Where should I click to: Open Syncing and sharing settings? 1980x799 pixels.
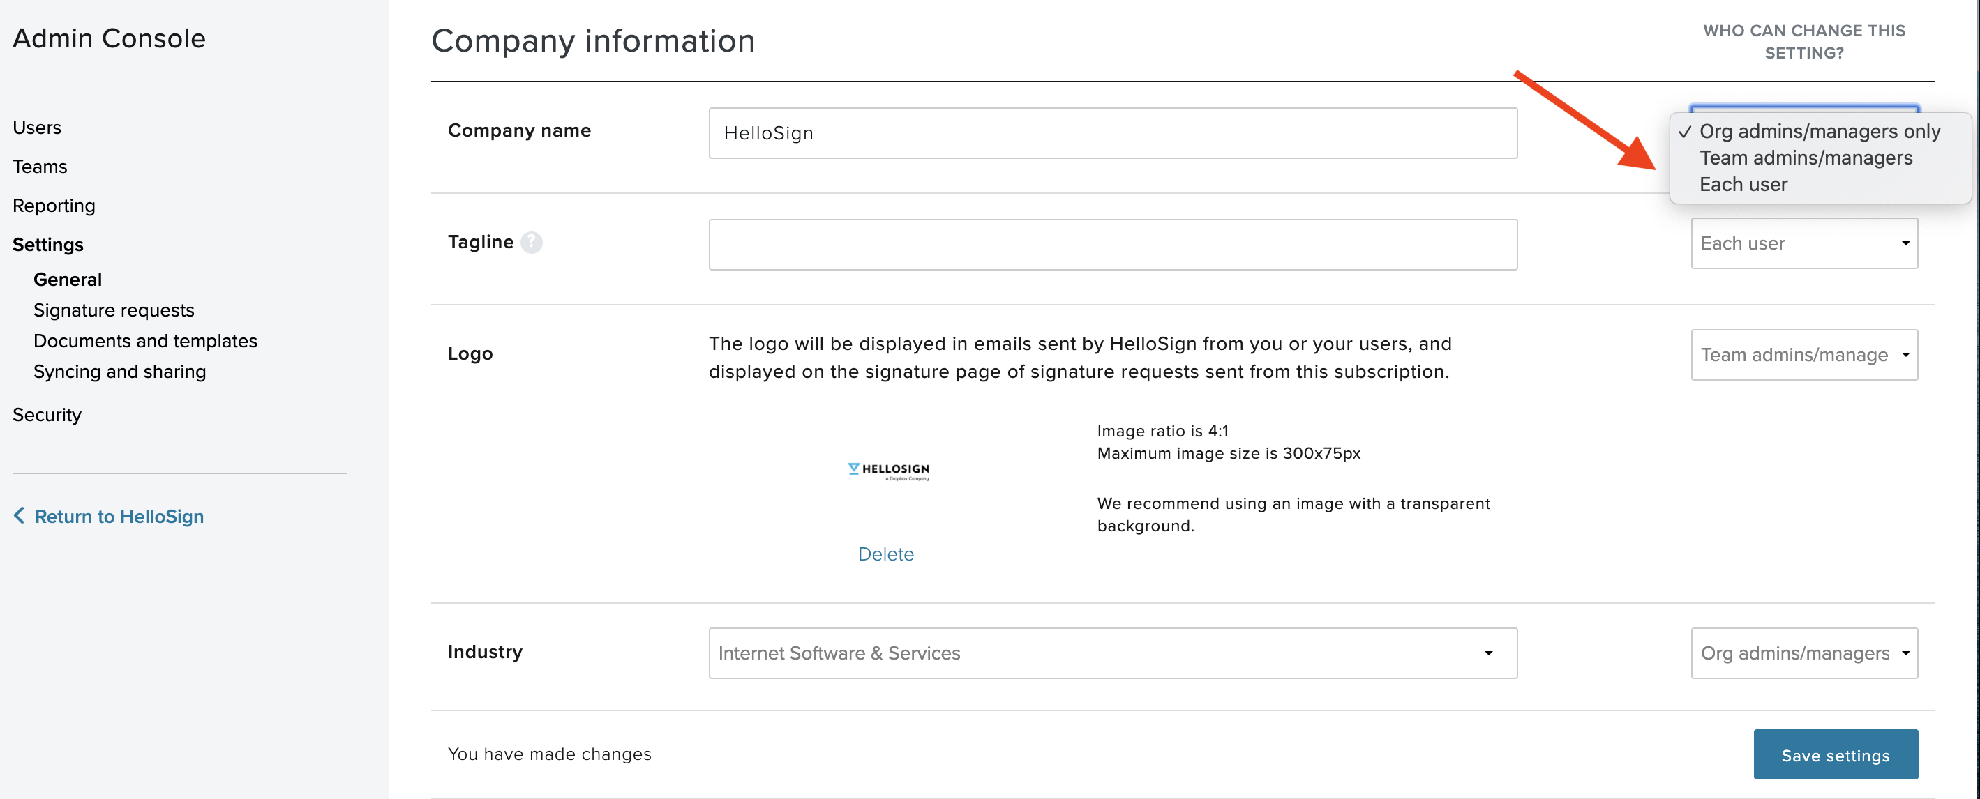click(120, 372)
